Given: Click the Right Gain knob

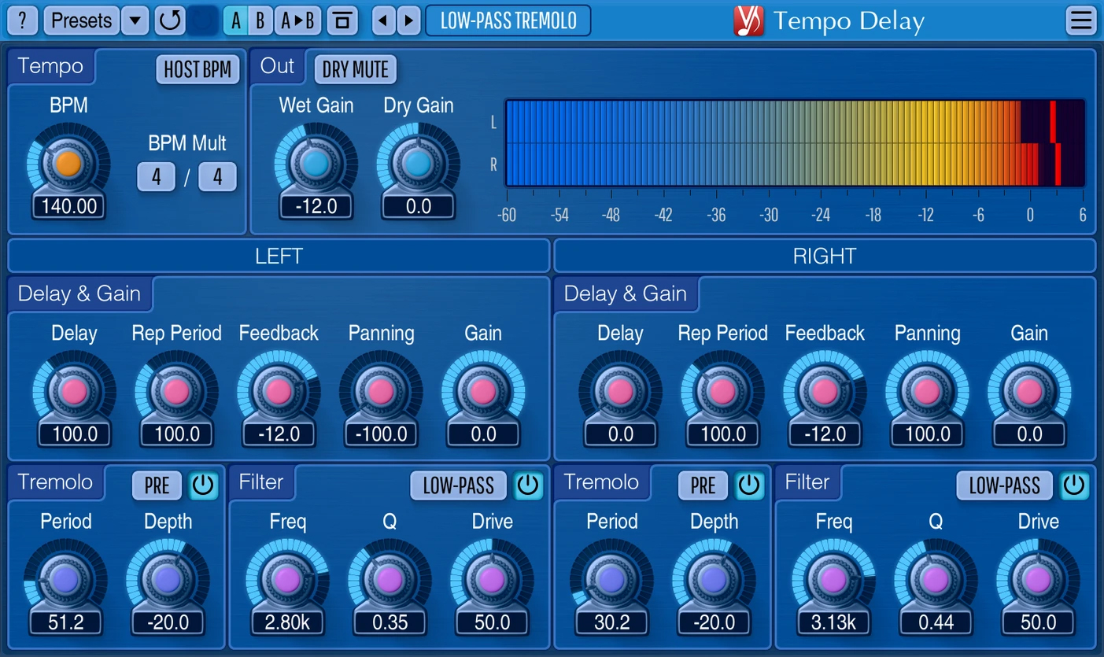Looking at the screenshot, I should click(x=1029, y=391).
